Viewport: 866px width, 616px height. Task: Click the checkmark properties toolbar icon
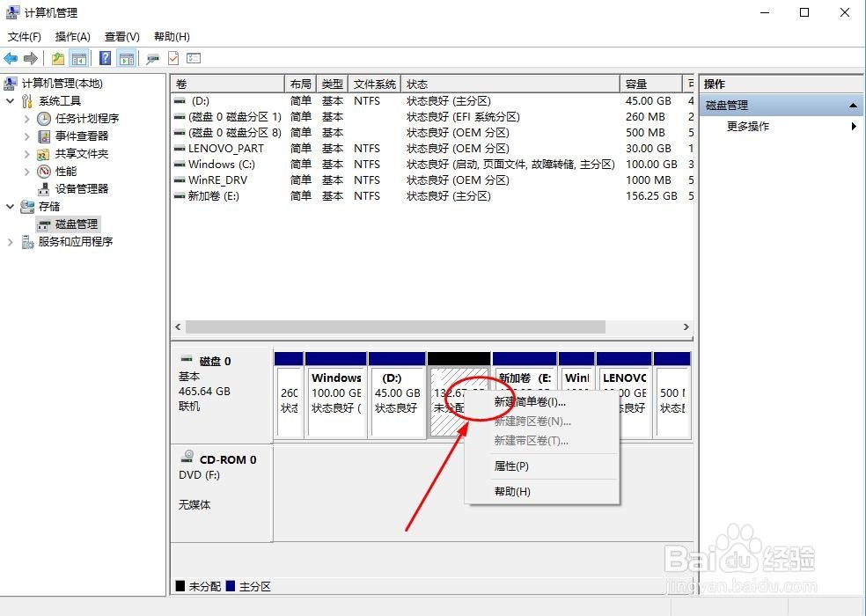[173, 58]
